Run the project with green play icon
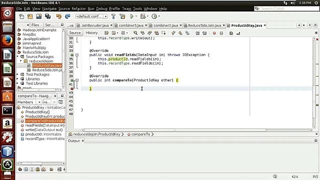The width and height of the screenshot is (320, 180). coord(132,16)
